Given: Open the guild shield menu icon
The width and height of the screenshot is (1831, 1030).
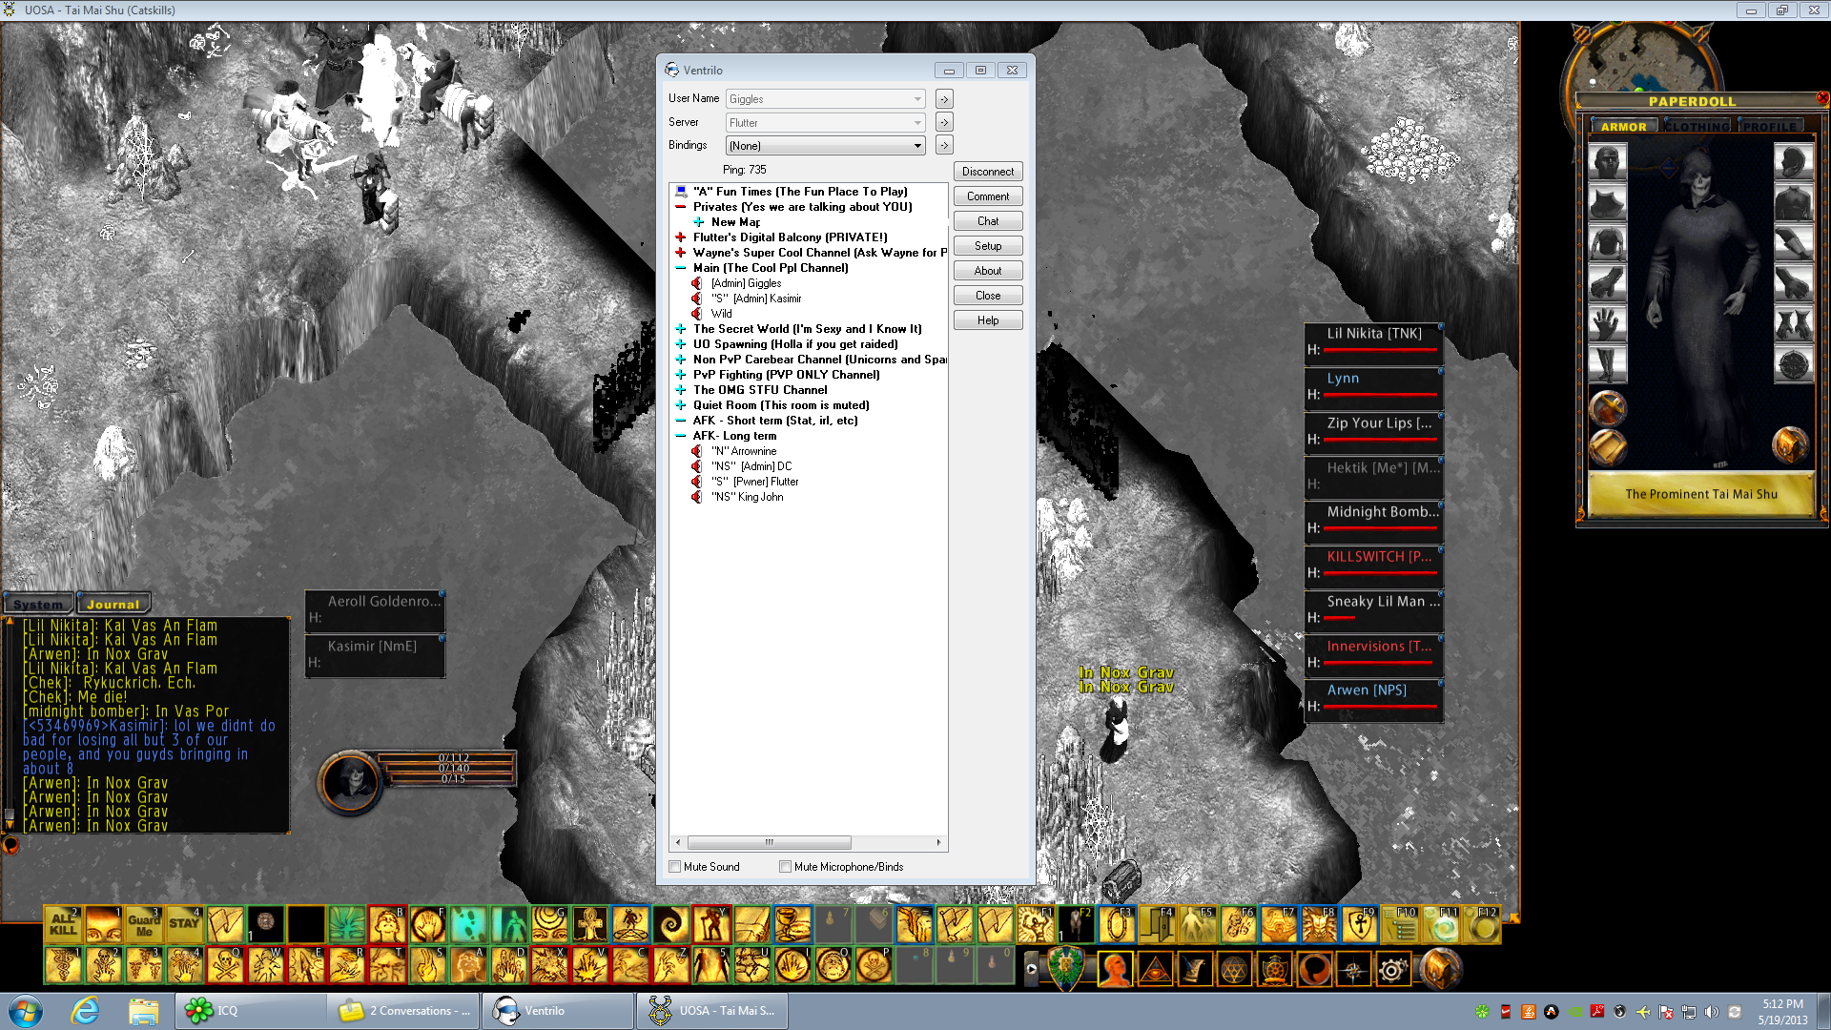Looking at the screenshot, I should (1066, 969).
